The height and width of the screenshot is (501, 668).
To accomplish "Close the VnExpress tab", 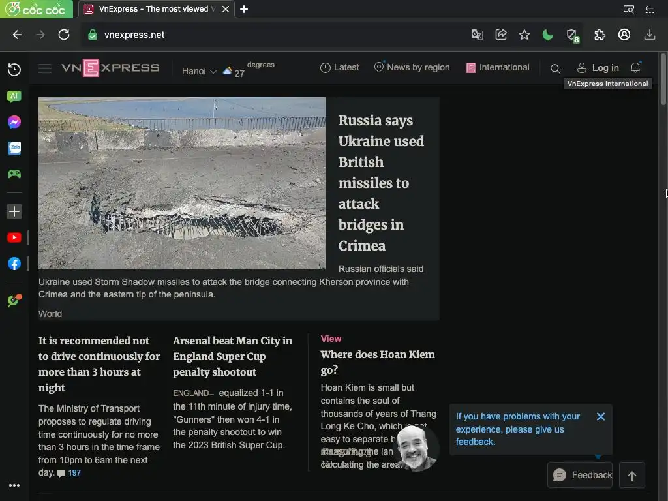I will coord(226,9).
